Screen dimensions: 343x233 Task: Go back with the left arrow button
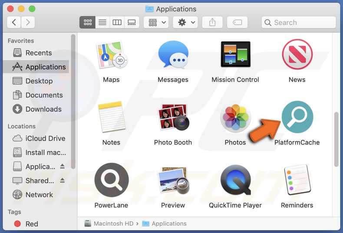(x=14, y=22)
